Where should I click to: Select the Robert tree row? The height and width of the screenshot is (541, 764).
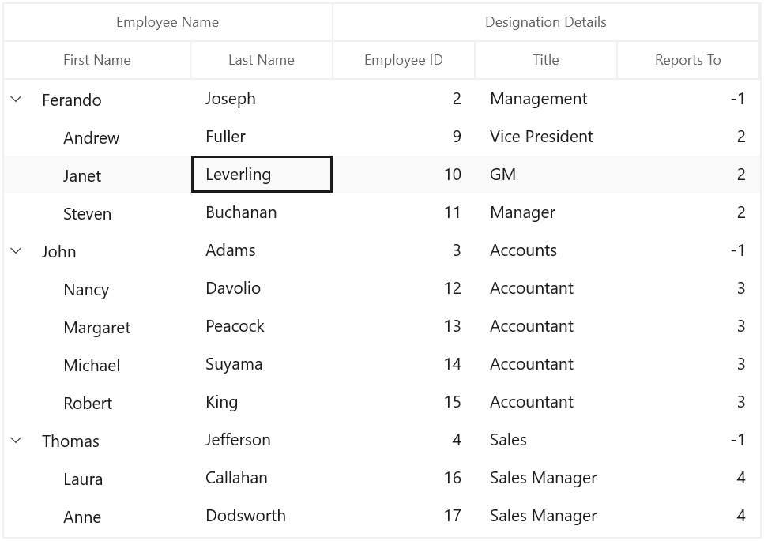click(382, 402)
